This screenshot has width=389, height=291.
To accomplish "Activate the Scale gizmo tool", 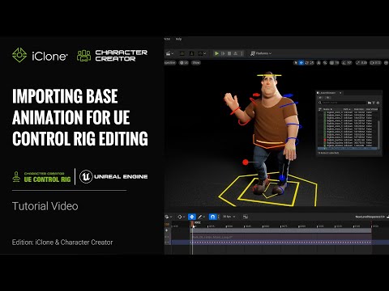I will point(312,62).
